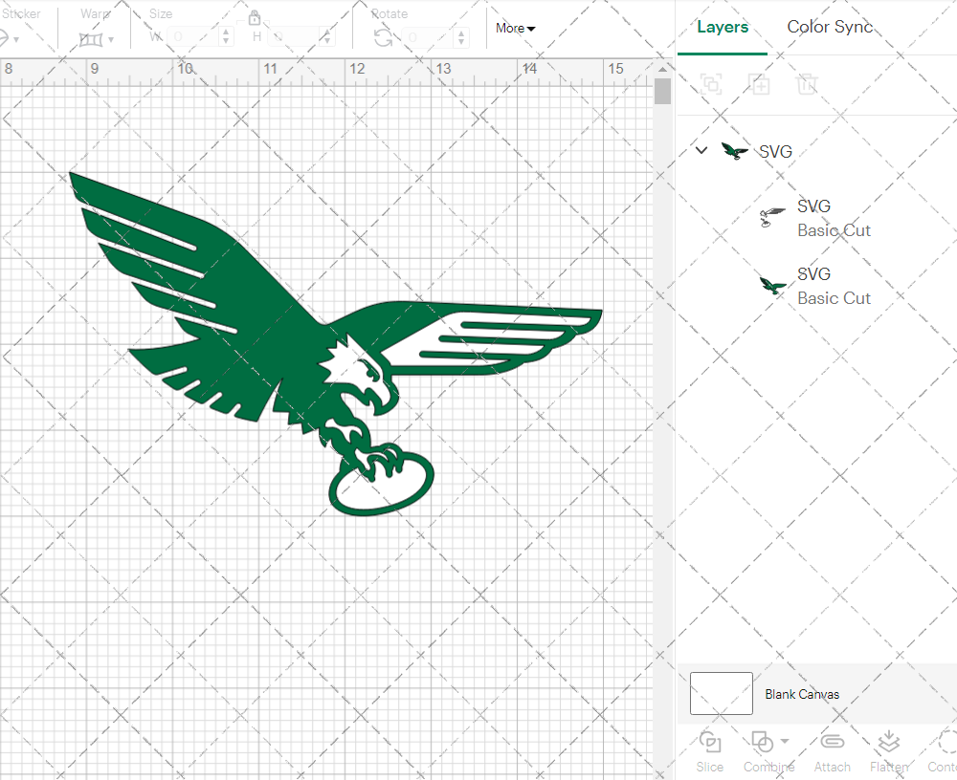957x780 pixels.
Task: Collapse the SVG group layer
Action: point(701,151)
